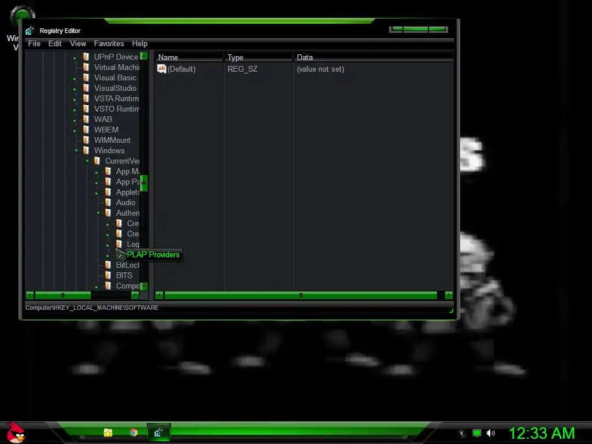Image resolution: width=592 pixels, height=444 pixels.
Task: Select the BITS key label
Action: click(124, 276)
